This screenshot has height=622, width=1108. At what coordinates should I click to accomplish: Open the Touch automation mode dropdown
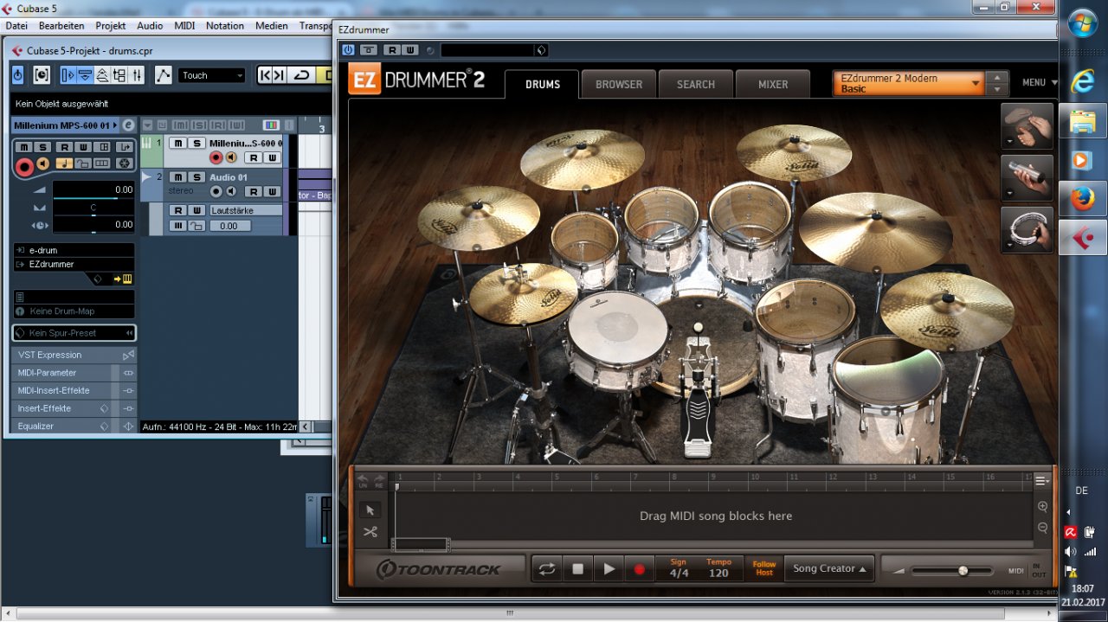(x=212, y=75)
